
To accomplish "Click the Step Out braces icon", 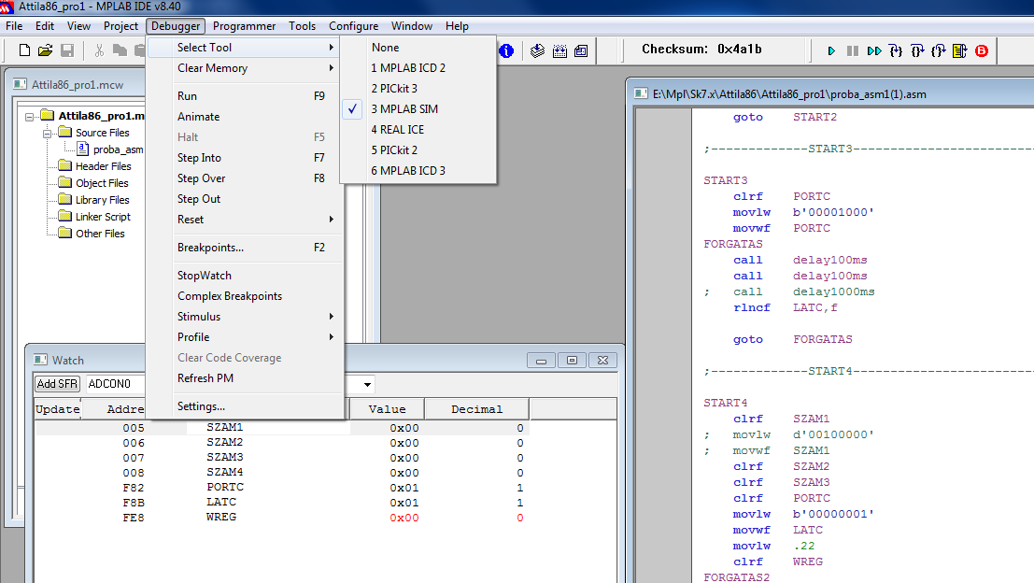I will point(939,50).
